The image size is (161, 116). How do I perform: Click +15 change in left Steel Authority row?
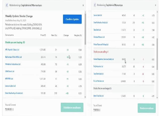(67, 93)
